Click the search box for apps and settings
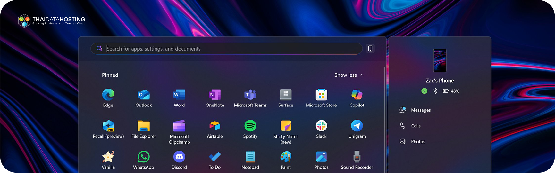 (x=227, y=49)
